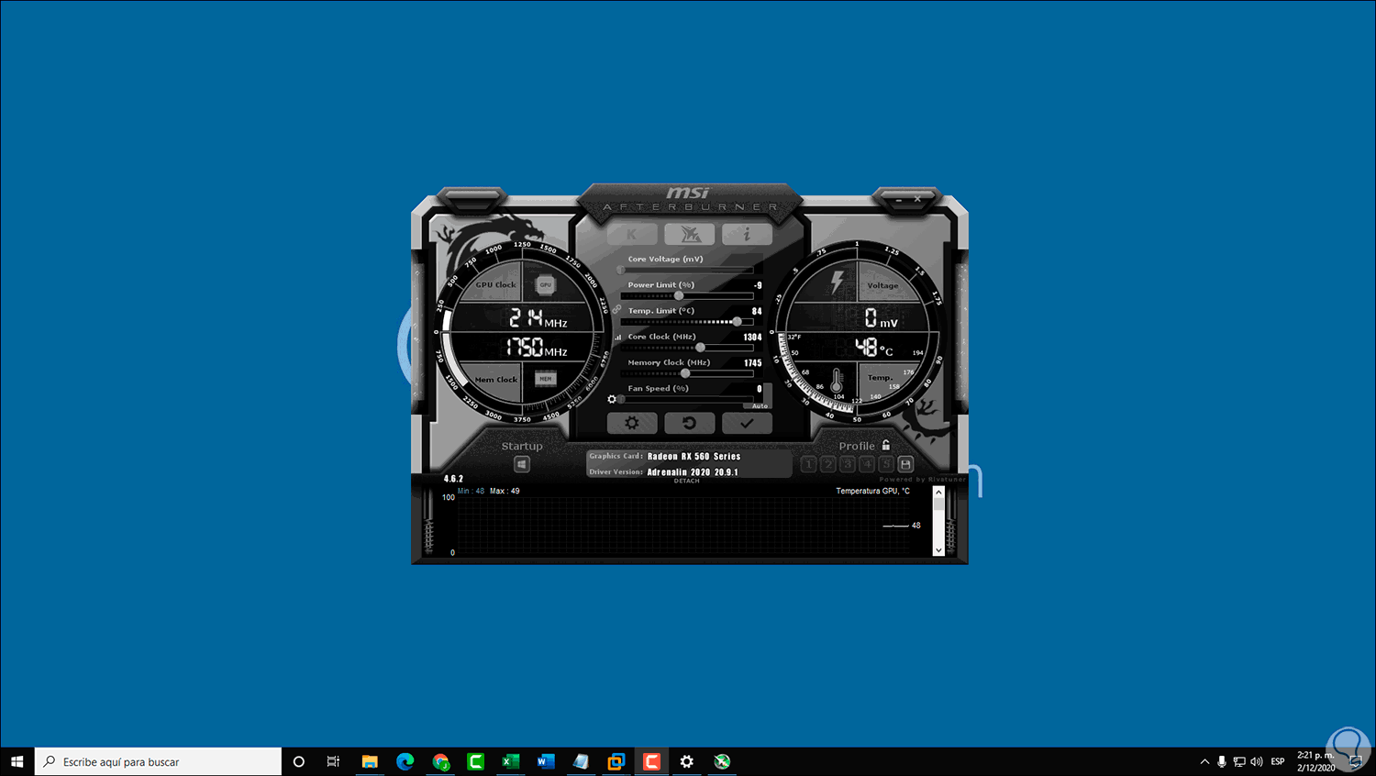The width and height of the screenshot is (1376, 776).
Task: Click the lightning bolt voltage icon
Action: 837,282
